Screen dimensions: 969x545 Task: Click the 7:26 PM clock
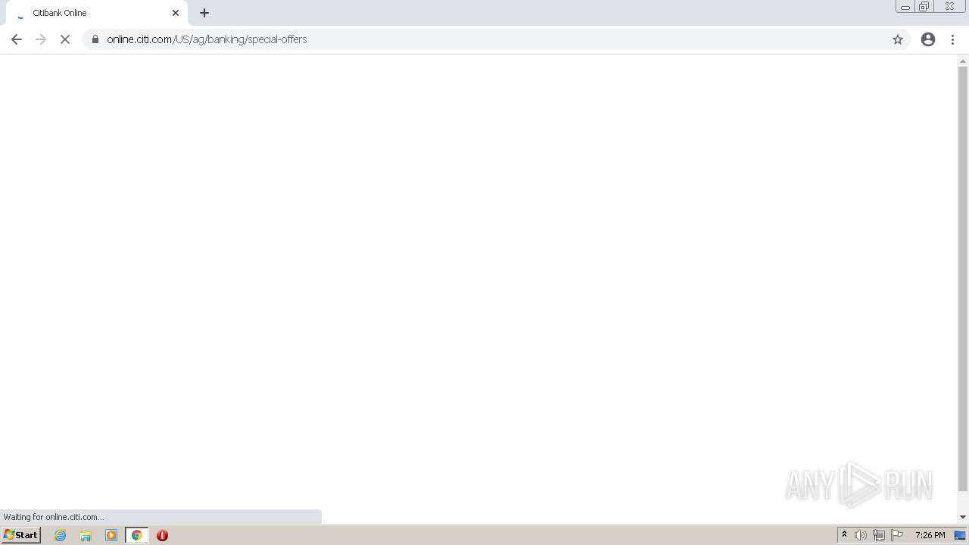point(930,535)
